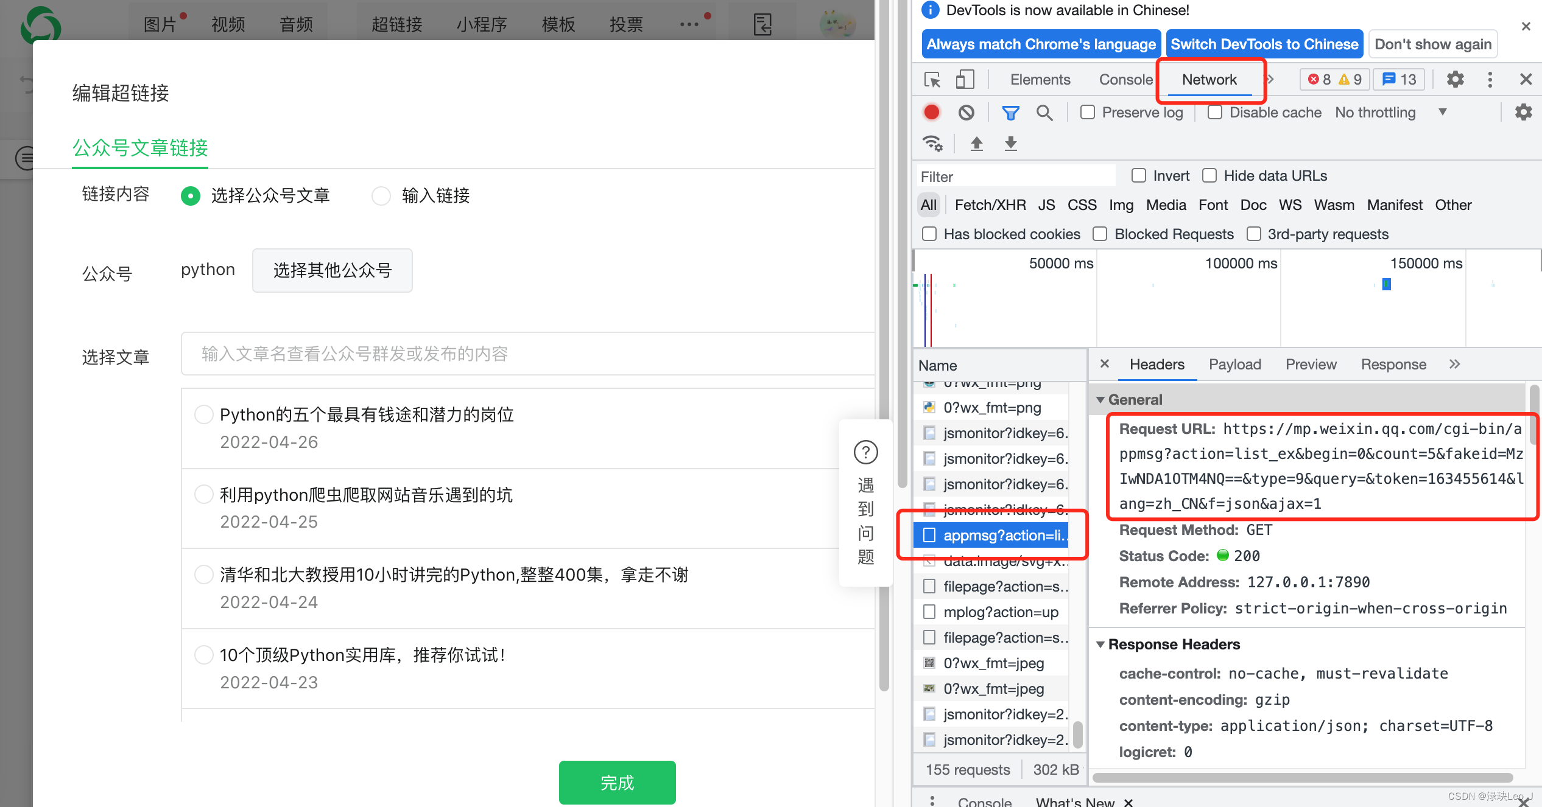Toggle the device toolbar icon
Image resolution: width=1542 pixels, height=807 pixels.
point(965,80)
